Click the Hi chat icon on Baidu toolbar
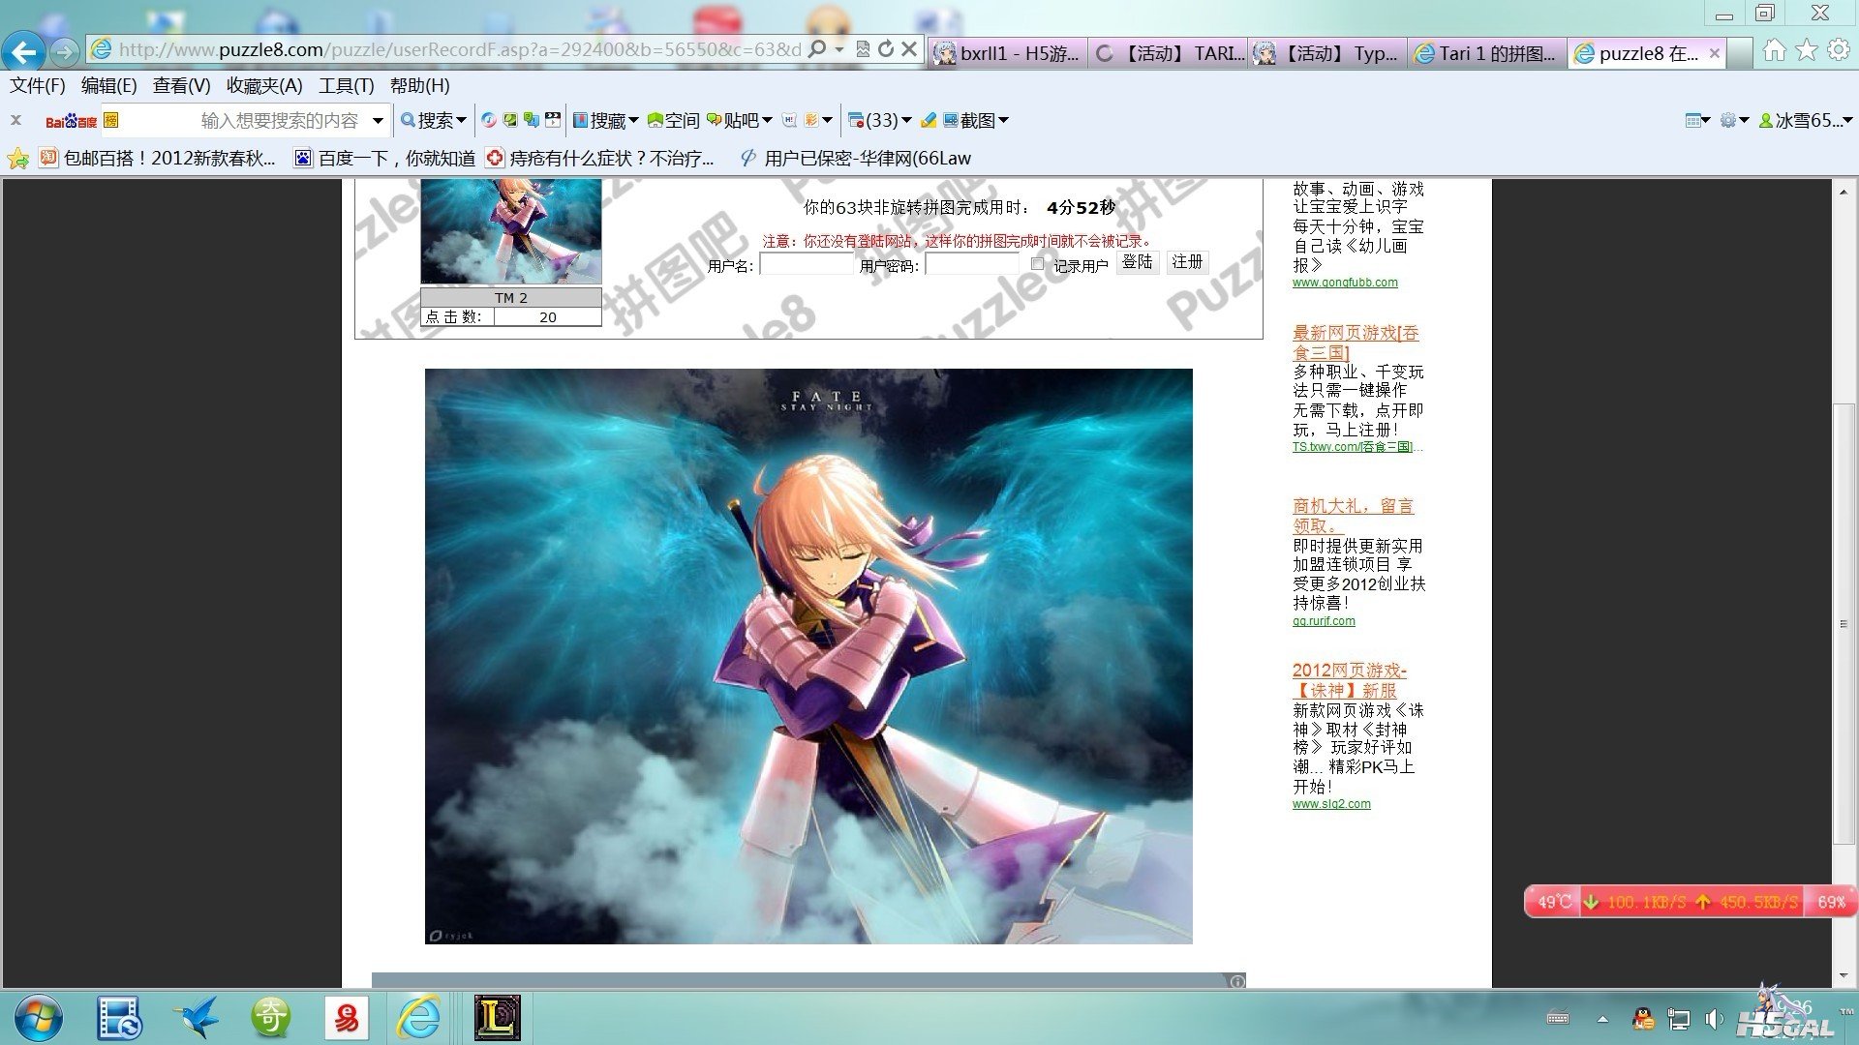This screenshot has height=1045, width=1859. click(788, 120)
